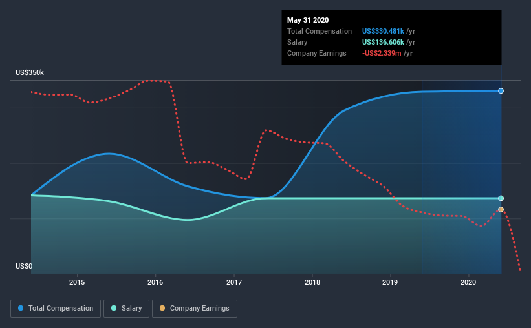Select the 2015 x-axis label
This screenshot has width=531, height=328.
tap(77, 282)
